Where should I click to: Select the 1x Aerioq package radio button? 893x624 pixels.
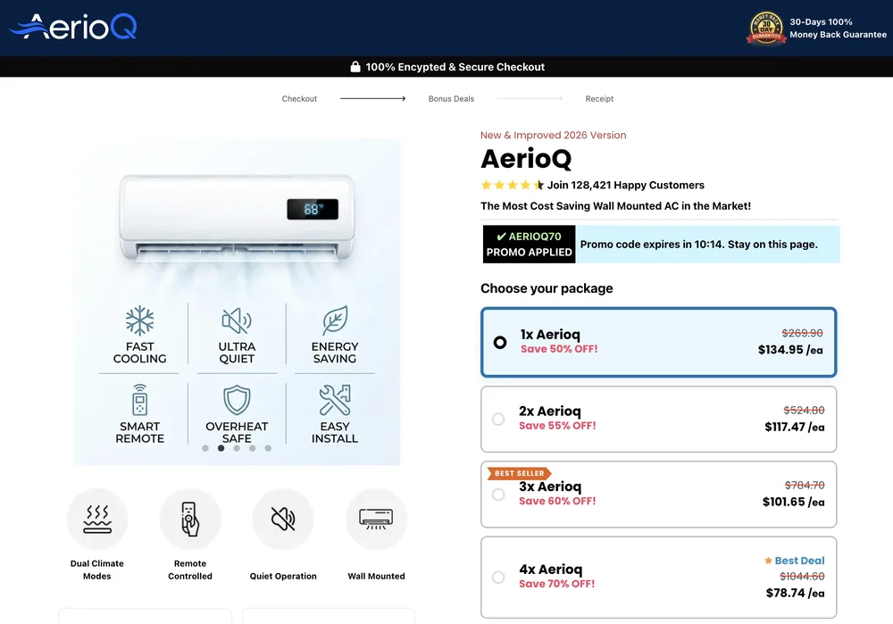tap(500, 343)
